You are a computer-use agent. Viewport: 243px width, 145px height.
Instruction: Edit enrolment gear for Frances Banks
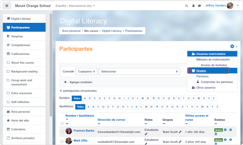pos(231,130)
